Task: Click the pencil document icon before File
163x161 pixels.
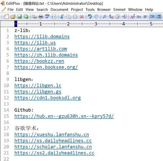Action: (x=4, y=9)
